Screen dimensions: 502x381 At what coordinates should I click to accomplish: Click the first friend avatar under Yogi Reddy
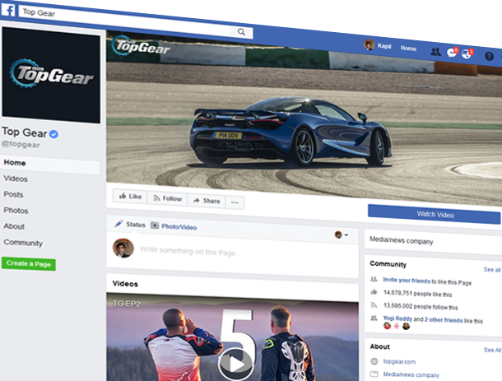tap(387, 326)
